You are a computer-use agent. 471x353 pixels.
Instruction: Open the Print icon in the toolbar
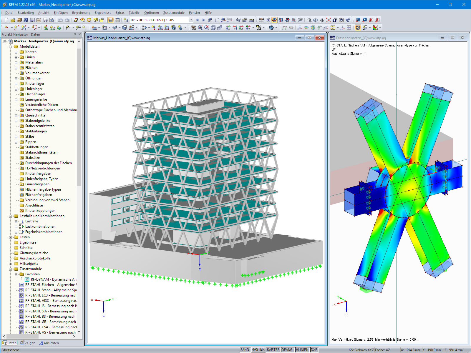(45, 20)
